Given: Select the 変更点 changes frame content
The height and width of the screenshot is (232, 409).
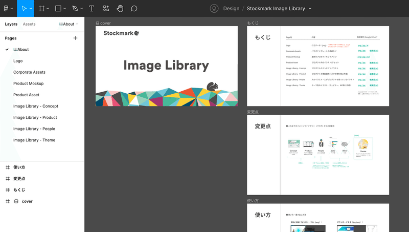Looking at the screenshot, I should [x=318, y=155].
